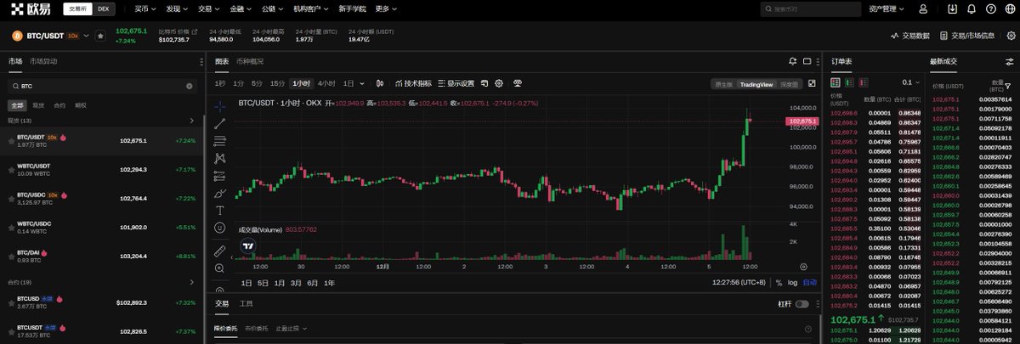Open latest trades display settings icon
Screen dimensions: 1020x344
pos(1009,61)
